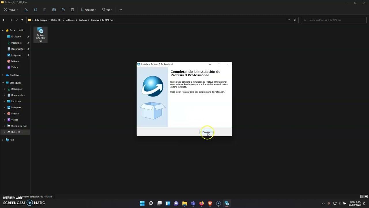Open the recent locations chevron

coord(16,20)
